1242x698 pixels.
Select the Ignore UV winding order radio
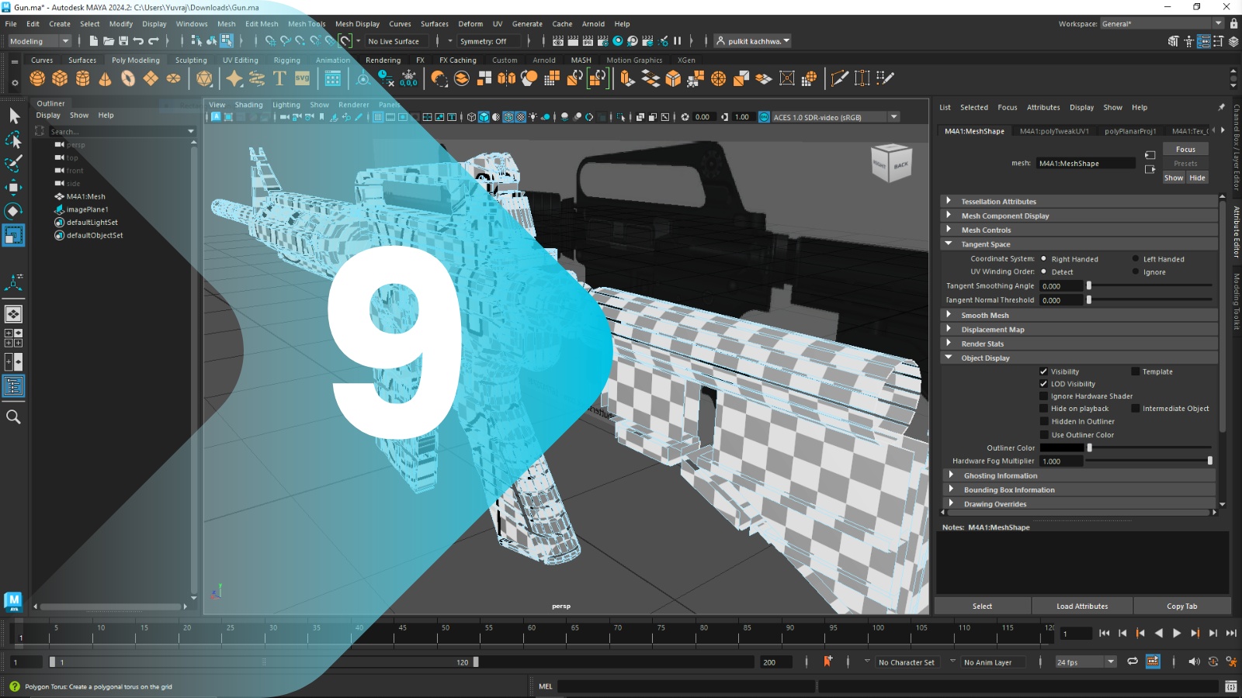pyautogui.click(x=1136, y=272)
